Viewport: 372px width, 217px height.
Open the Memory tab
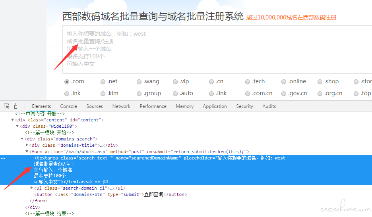pyautogui.click(x=184, y=106)
